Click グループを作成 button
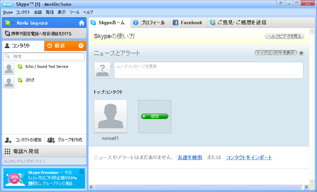This screenshot has height=192, width=317. coord(65,140)
